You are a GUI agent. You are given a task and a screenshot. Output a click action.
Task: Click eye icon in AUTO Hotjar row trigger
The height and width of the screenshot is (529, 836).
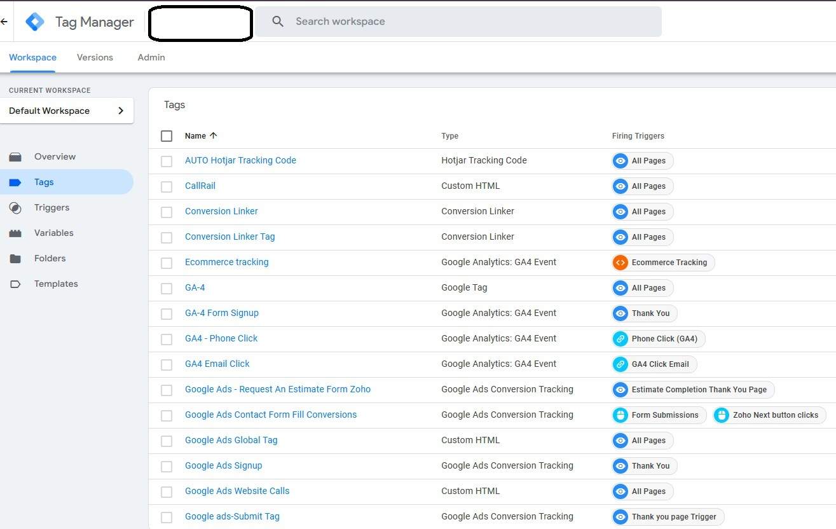click(620, 161)
